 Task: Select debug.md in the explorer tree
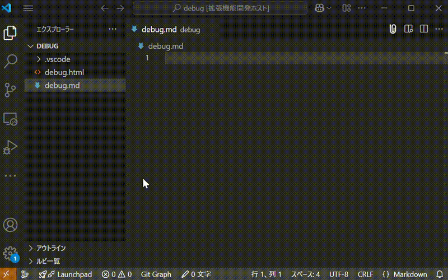point(75,86)
